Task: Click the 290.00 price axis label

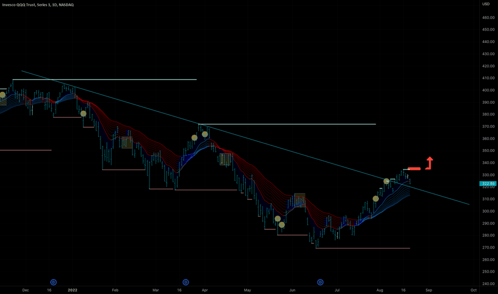Action: click(488, 223)
